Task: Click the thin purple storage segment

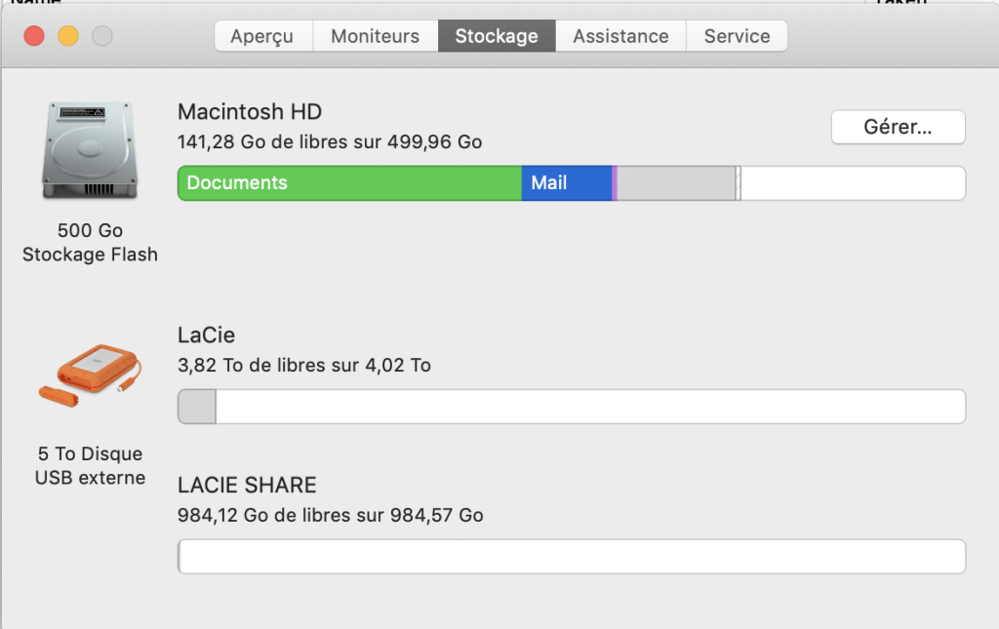Action: pyautogui.click(x=615, y=183)
